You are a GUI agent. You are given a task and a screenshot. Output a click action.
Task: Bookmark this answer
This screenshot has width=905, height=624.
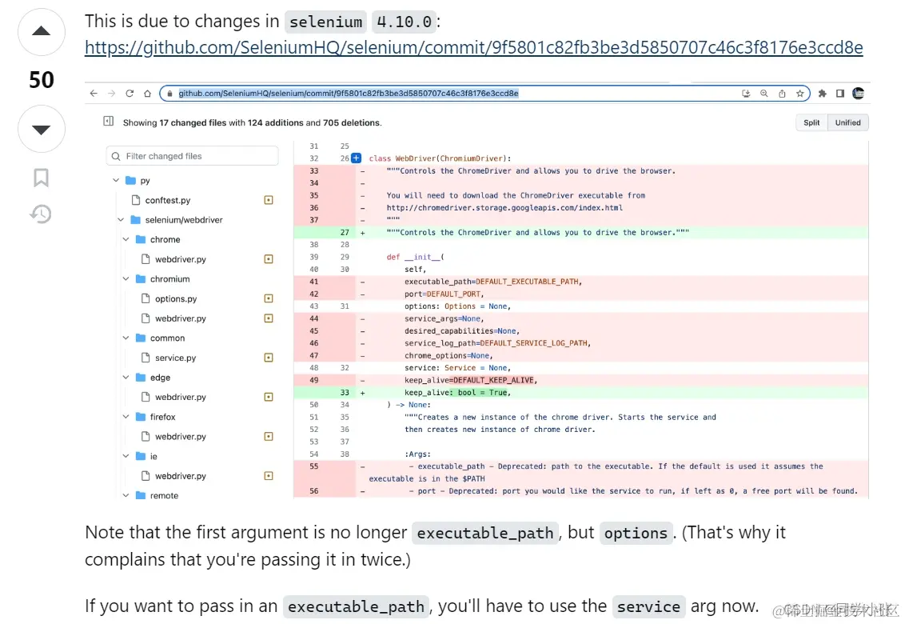tap(41, 178)
